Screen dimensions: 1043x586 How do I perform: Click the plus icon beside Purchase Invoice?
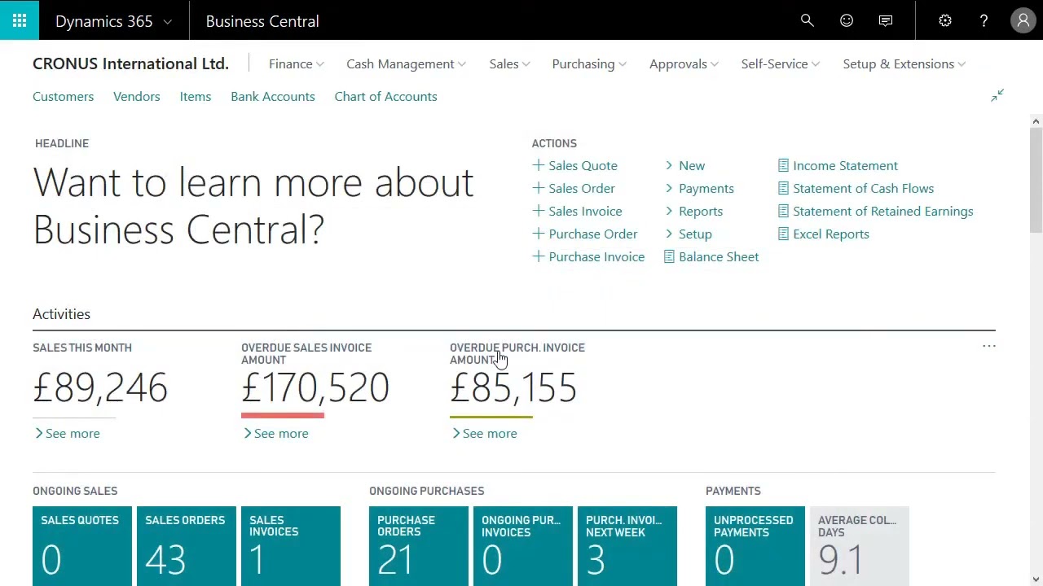click(538, 256)
